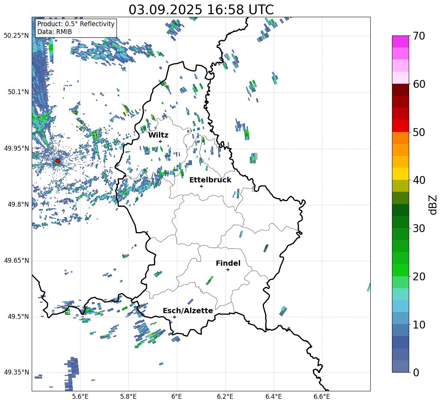Click the 6°E longitude label
Screen dimensions: 442x404
click(x=177, y=397)
